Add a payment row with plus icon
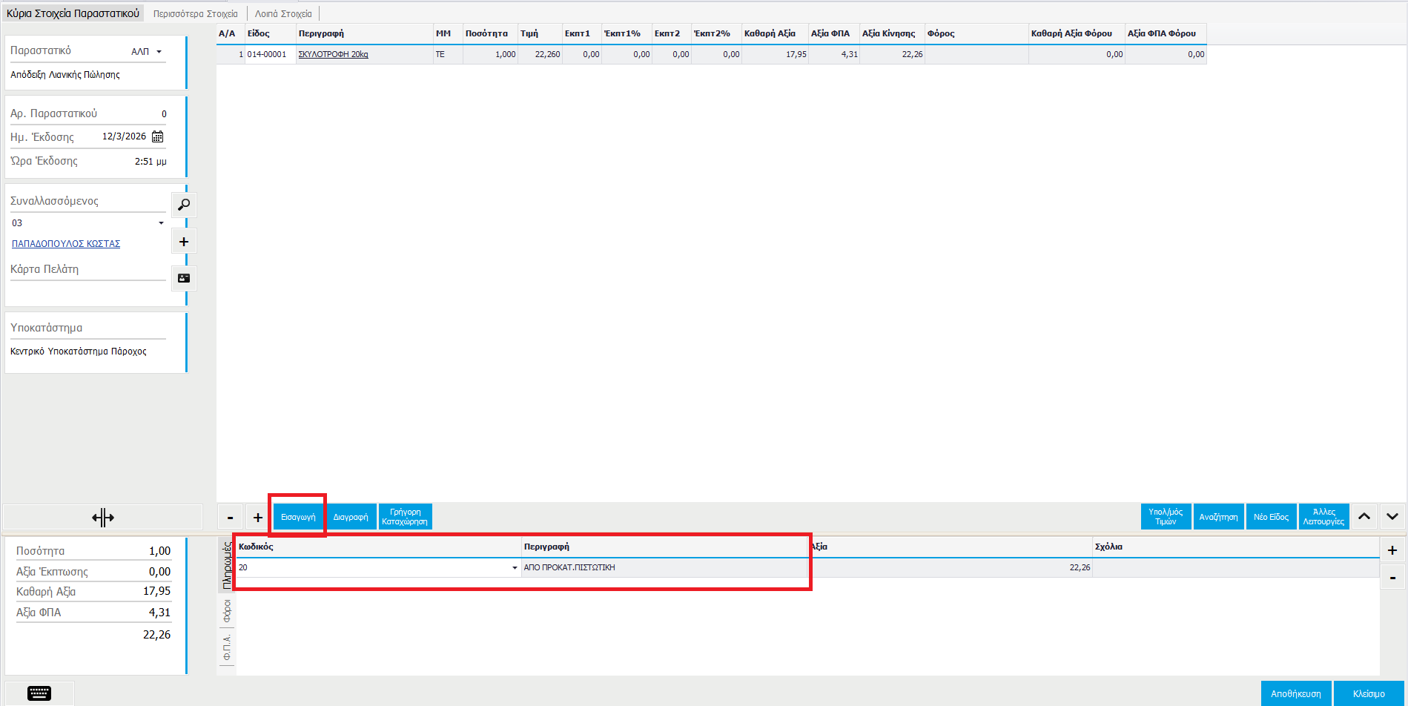 (x=1392, y=550)
